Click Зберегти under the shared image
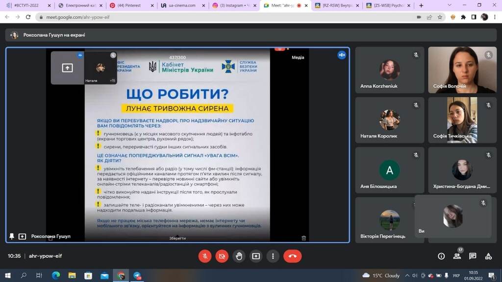 tap(177, 238)
